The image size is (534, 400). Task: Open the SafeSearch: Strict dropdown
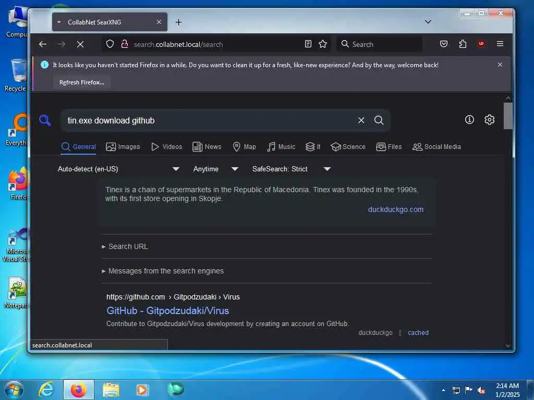click(x=291, y=169)
